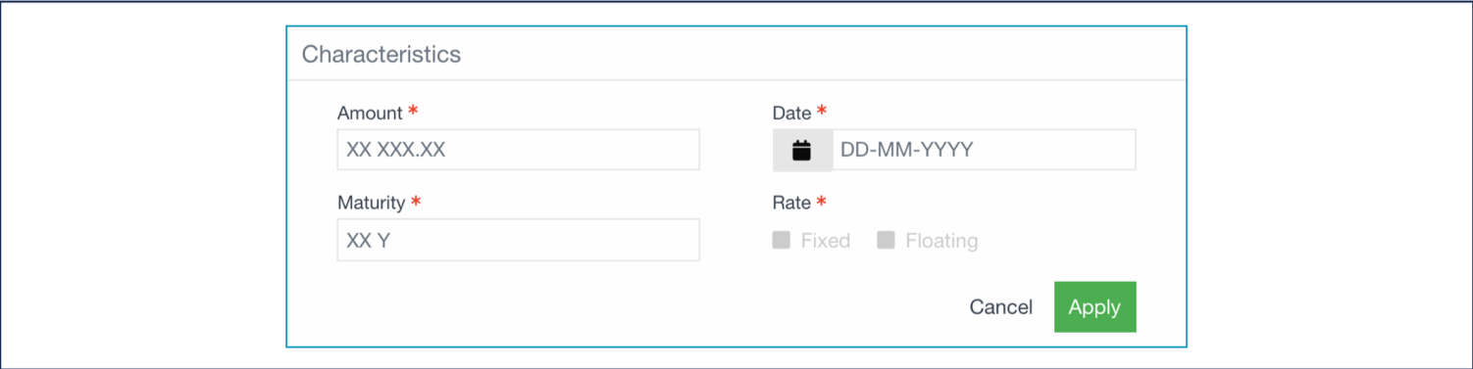Click the Date field label
This screenshot has height=369, width=1473.
(x=791, y=113)
